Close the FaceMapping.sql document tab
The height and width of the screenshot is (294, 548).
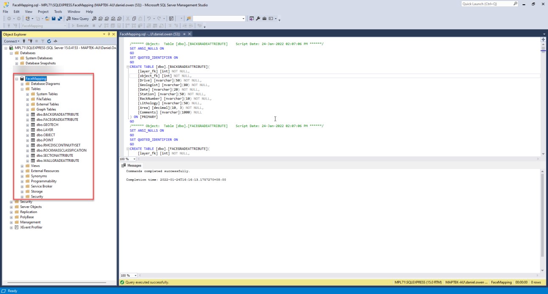[189, 34]
